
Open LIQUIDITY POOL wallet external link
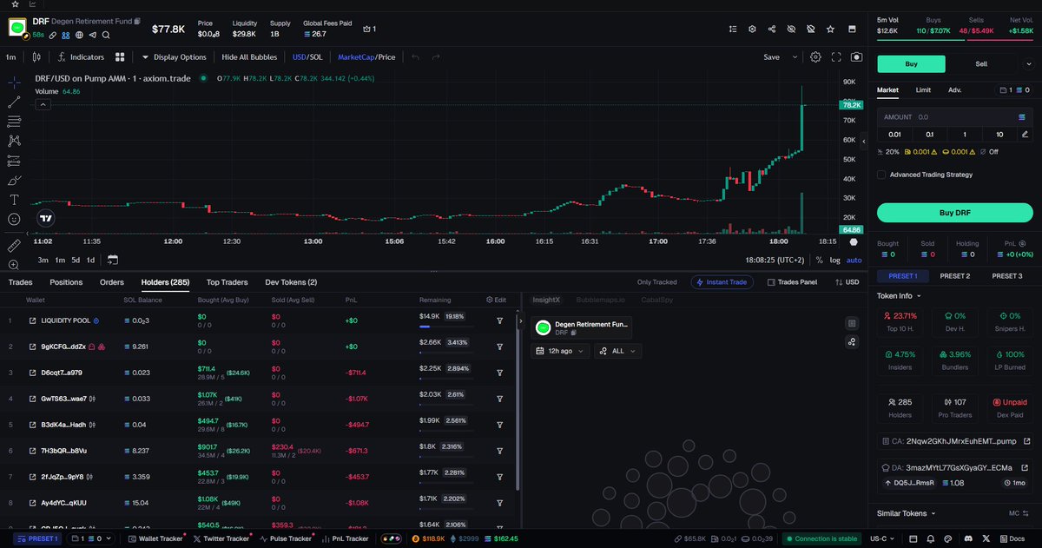pos(32,320)
